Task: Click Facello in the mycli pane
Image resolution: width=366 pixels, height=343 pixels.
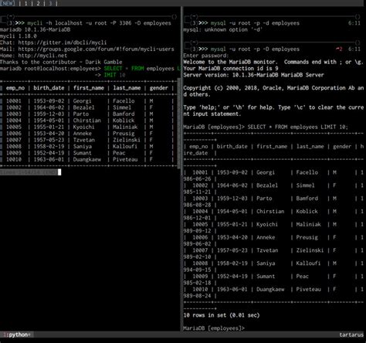Action: click(x=124, y=101)
